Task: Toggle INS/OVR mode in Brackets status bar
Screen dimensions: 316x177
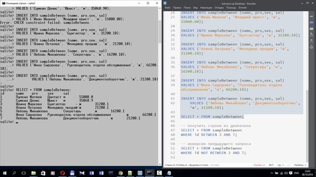Action: tap(271, 165)
